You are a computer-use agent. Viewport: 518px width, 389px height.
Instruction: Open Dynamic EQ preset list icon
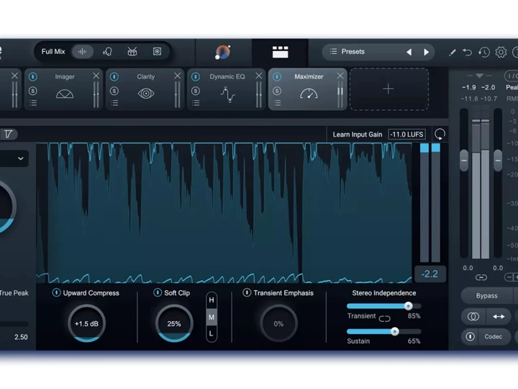point(196,103)
